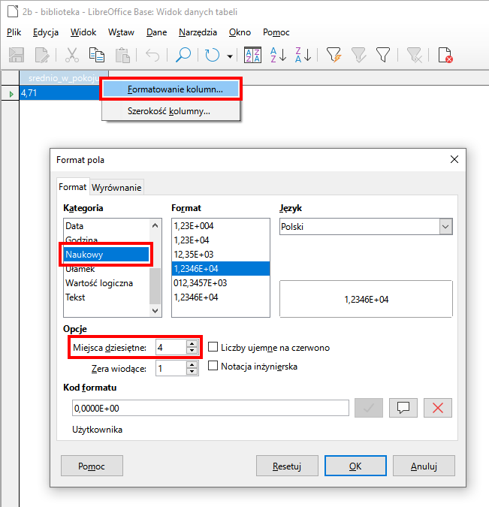Screen dimensions: 489x507
Task: Increase Miejsca dziesiętne with up arrow
Action: click(x=192, y=344)
